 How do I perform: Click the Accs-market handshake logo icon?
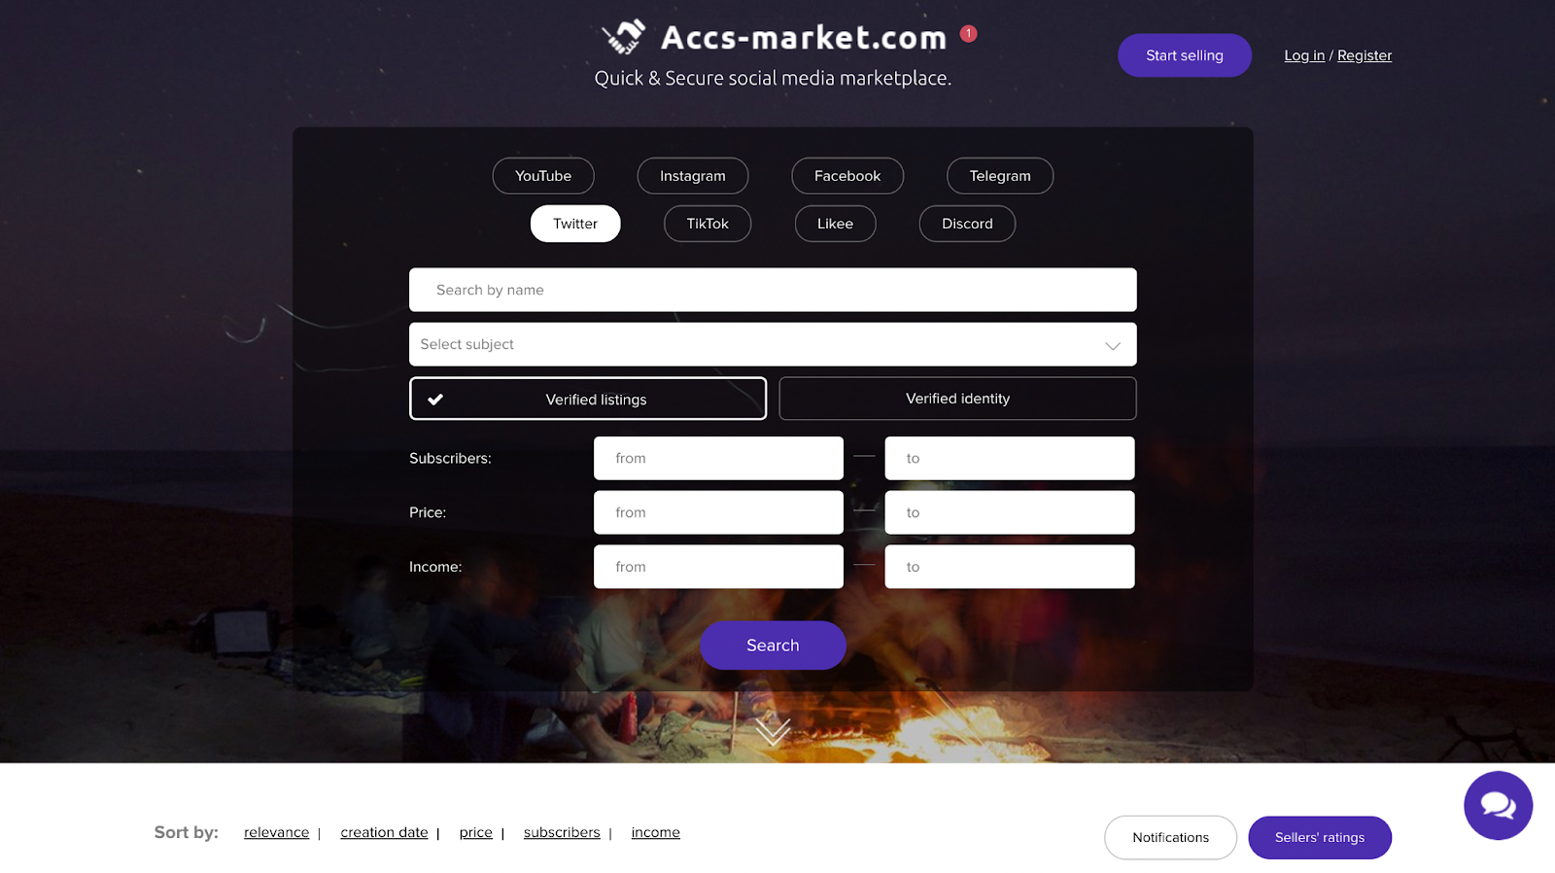tap(623, 37)
